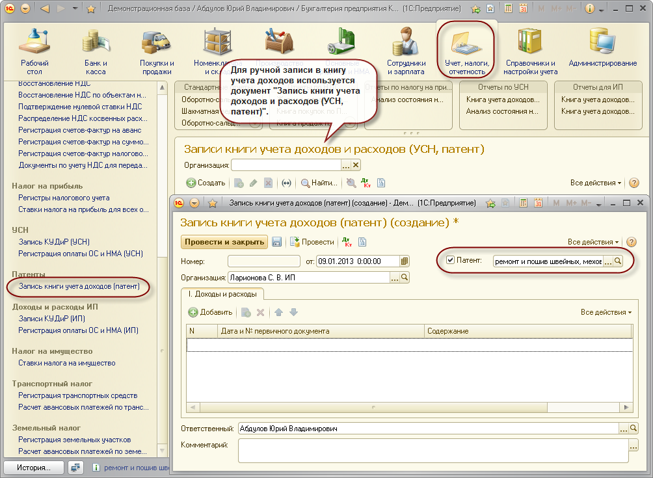This screenshot has width=653, height=478.
Task: Open Регистры налогового учета link
Action: [64, 198]
